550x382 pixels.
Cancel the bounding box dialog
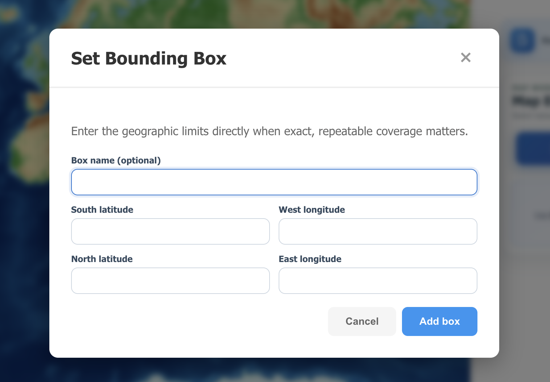point(362,321)
